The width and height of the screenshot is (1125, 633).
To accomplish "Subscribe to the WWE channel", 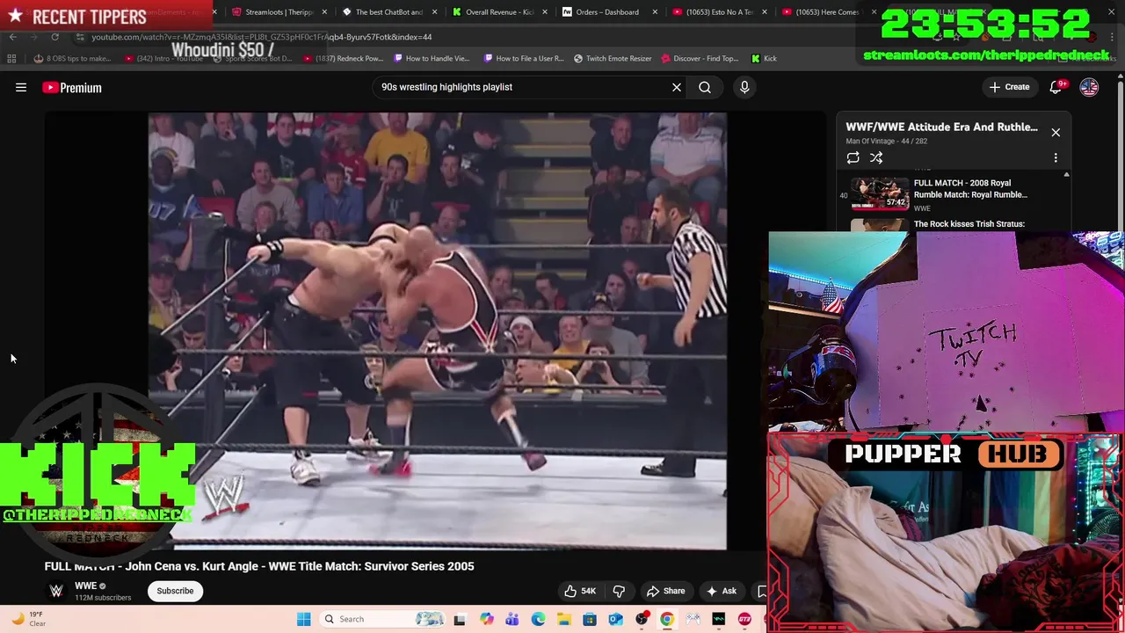I will 175,591.
